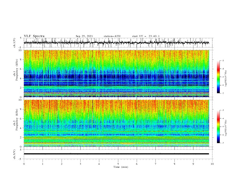239x184 pixels.
Task: Click the time axis tick label "6"
Action: pos(137,164)
